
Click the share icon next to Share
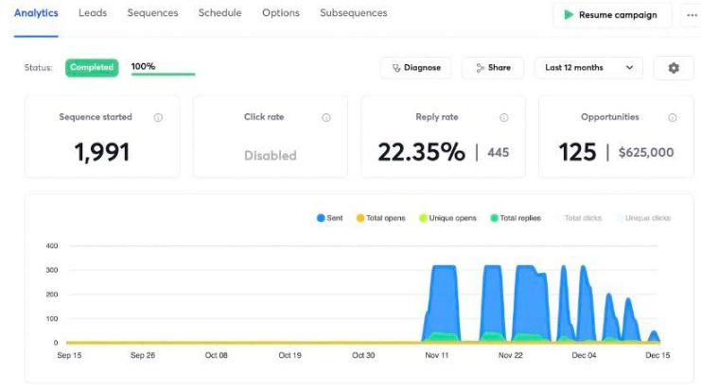pyautogui.click(x=481, y=68)
